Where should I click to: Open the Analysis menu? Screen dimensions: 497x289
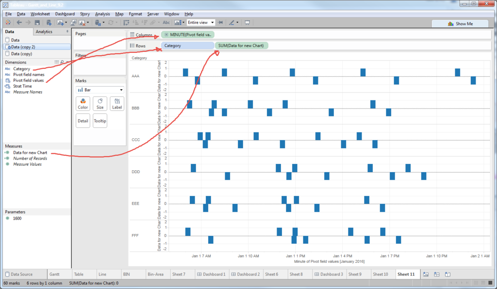(102, 14)
